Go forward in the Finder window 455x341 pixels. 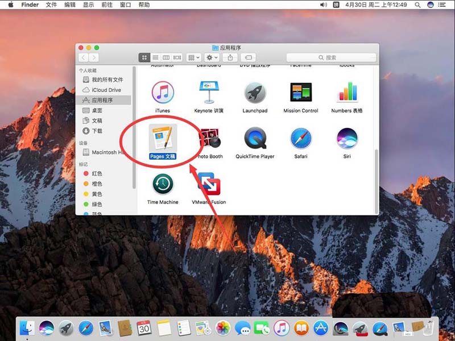94,57
